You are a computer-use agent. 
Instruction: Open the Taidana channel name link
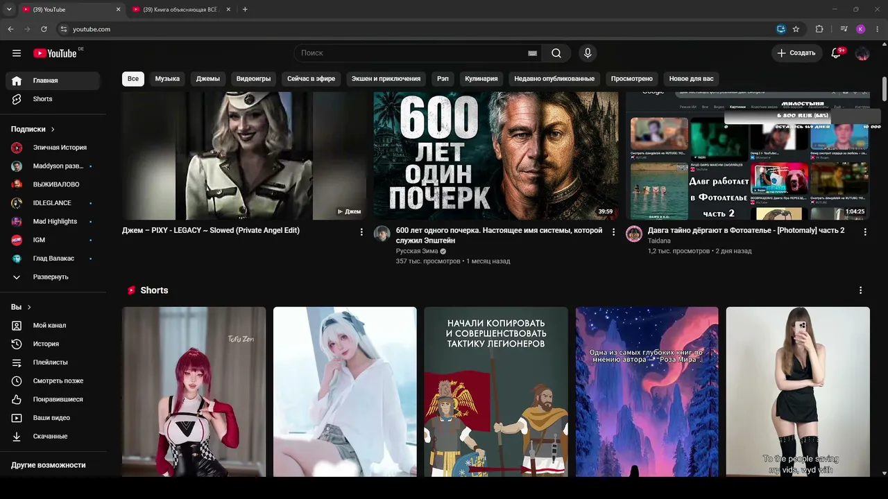[659, 240]
